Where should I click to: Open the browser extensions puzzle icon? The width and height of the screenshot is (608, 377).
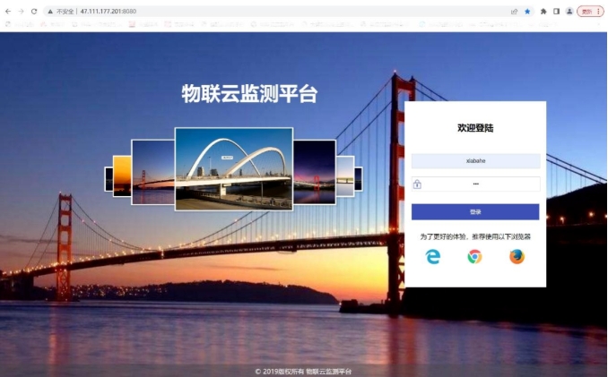click(543, 11)
